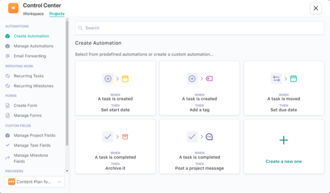The width and height of the screenshot is (330, 193).
Task: Click the Recurring Milestones cycle icon
Action: pos(7,86)
